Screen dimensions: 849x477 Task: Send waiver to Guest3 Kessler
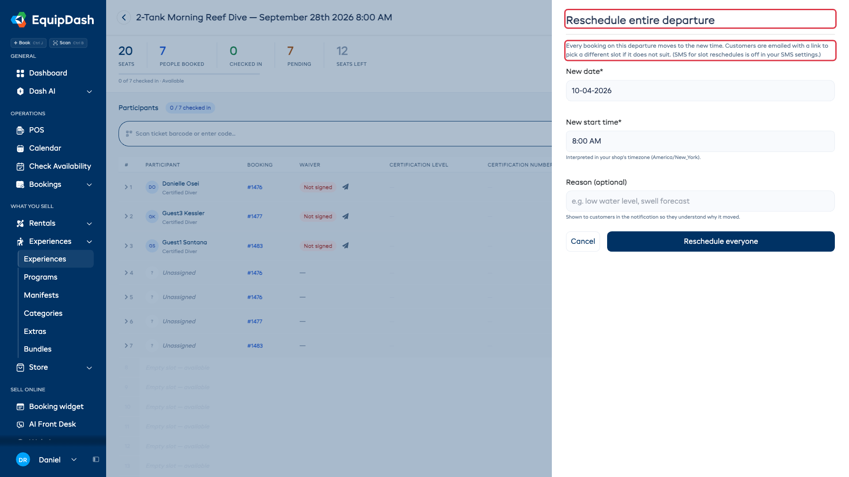(x=345, y=216)
